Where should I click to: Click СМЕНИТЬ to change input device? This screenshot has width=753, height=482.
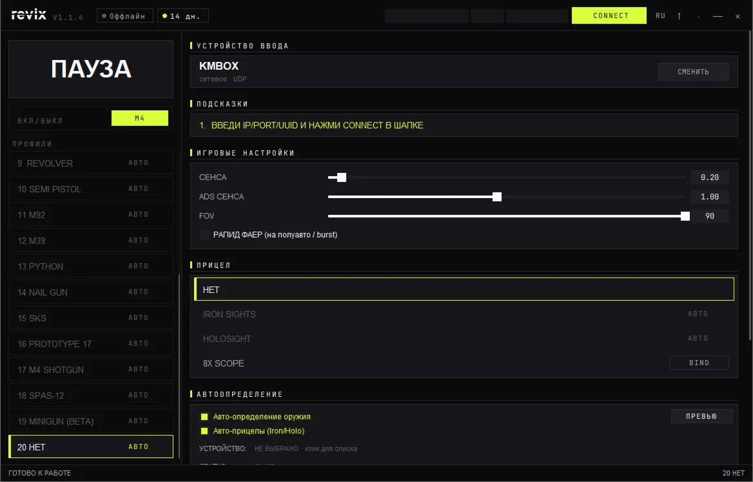click(693, 72)
